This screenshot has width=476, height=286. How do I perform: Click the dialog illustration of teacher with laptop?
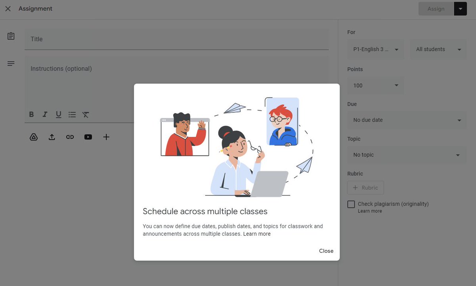tap(237, 147)
